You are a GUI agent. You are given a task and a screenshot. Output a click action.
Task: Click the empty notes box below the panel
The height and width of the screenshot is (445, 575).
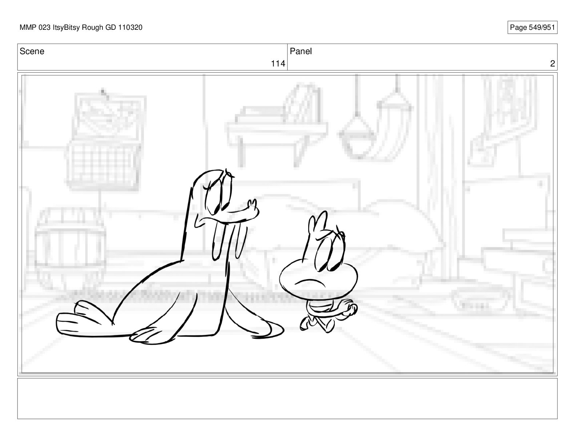click(x=287, y=399)
